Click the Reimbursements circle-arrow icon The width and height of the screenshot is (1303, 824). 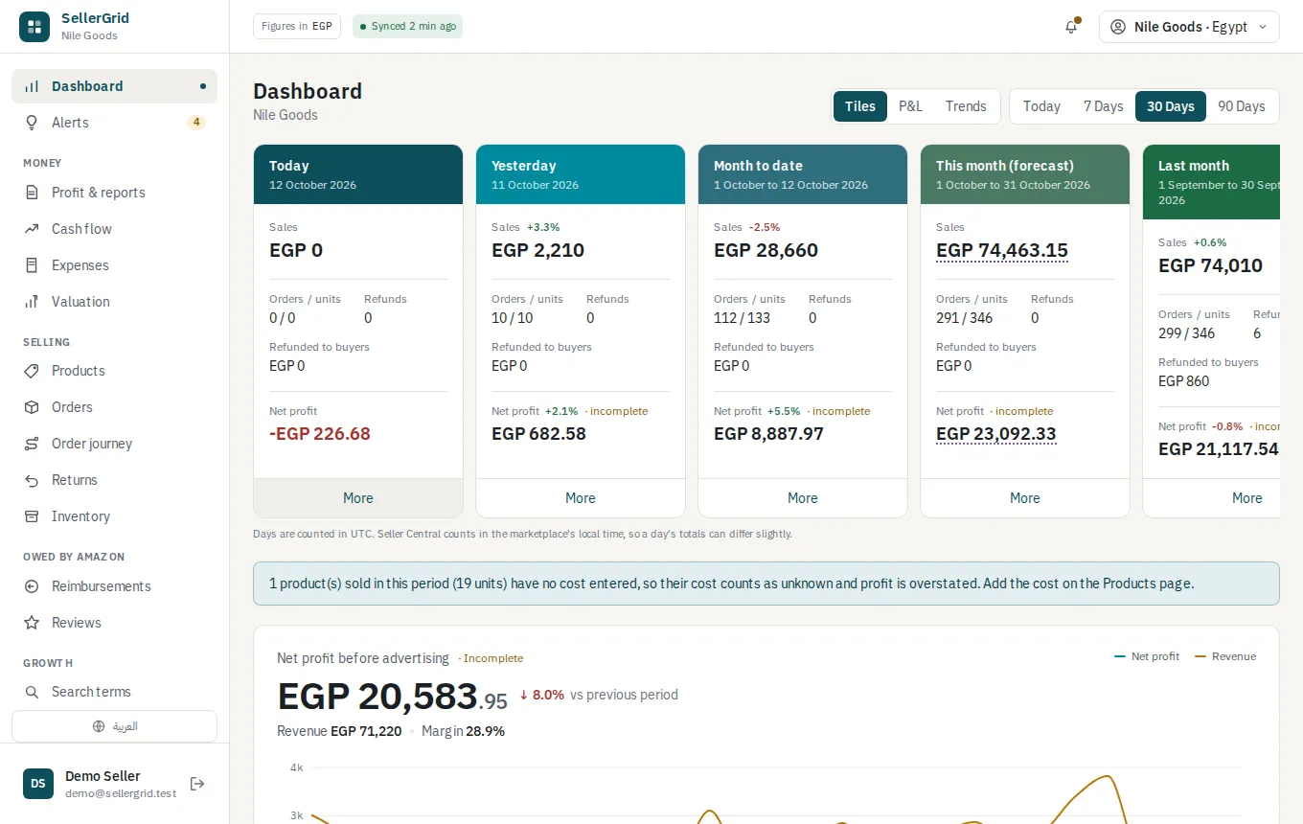click(32, 586)
